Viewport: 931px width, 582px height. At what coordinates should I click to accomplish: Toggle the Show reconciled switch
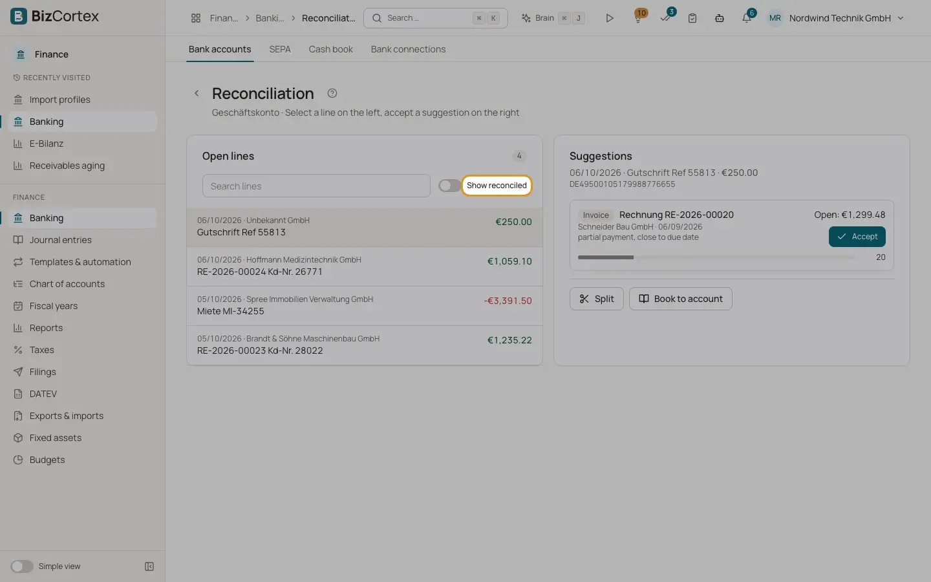tap(449, 186)
